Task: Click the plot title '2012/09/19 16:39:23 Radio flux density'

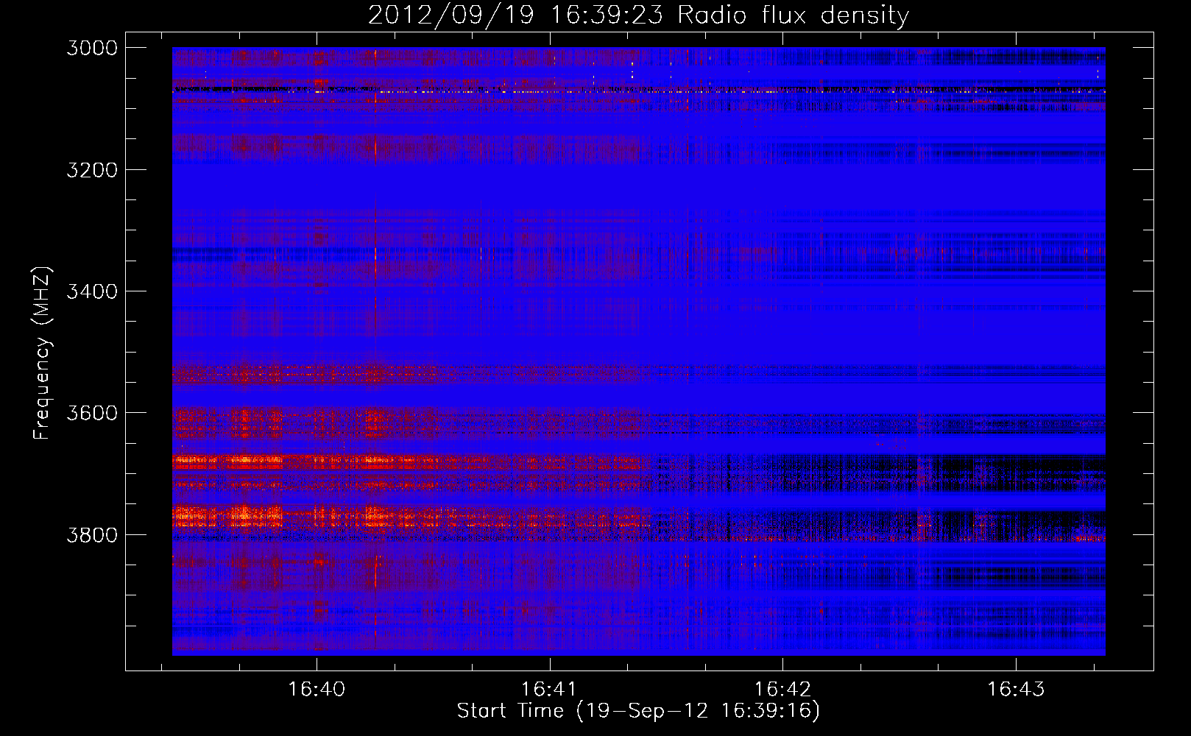Action: coord(638,15)
